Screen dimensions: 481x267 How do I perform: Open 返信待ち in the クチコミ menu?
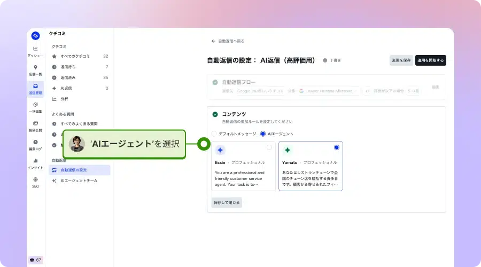pos(67,67)
